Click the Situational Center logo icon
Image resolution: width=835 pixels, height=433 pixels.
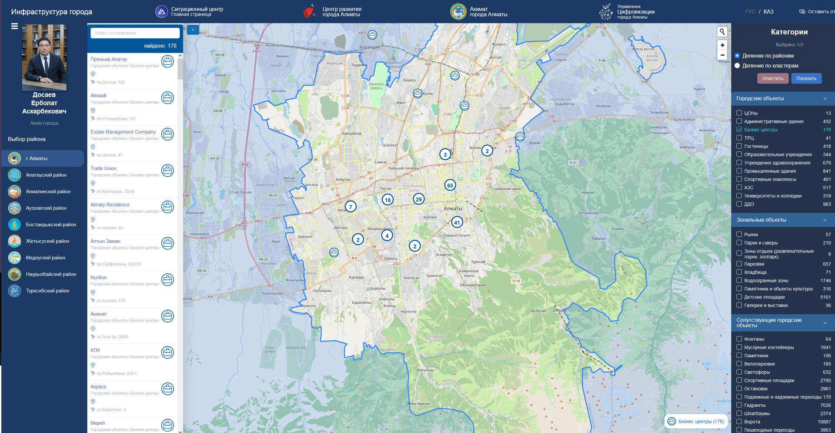161,12
